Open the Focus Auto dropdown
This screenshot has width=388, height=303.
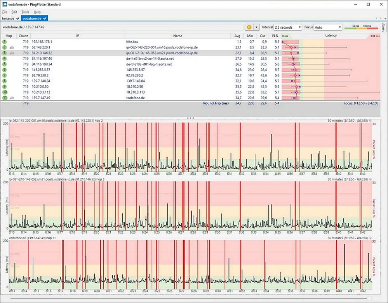pos(328,27)
